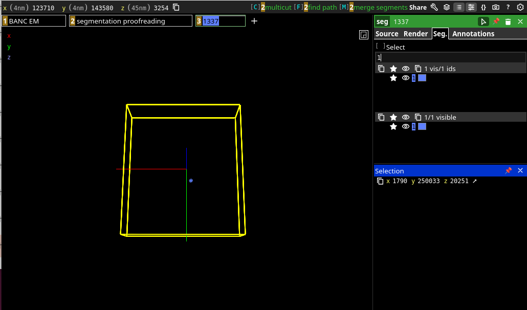The height and width of the screenshot is (310, 527).
Task: Edit the y coordinate value 143580
Action: (x=102, y=8)
